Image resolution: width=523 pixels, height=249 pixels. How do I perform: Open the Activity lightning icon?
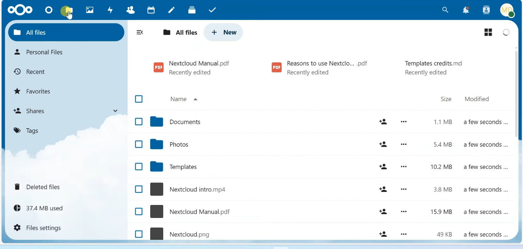click(x=110, y=10)
